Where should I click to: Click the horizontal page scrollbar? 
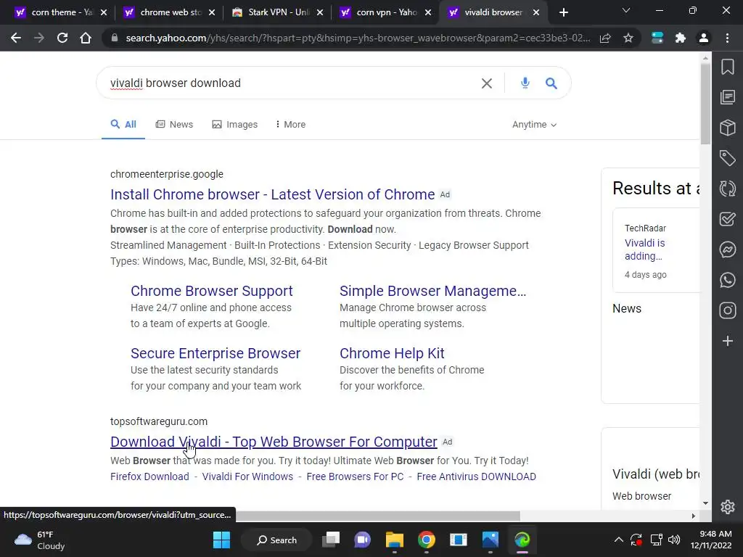coord(377,516)
